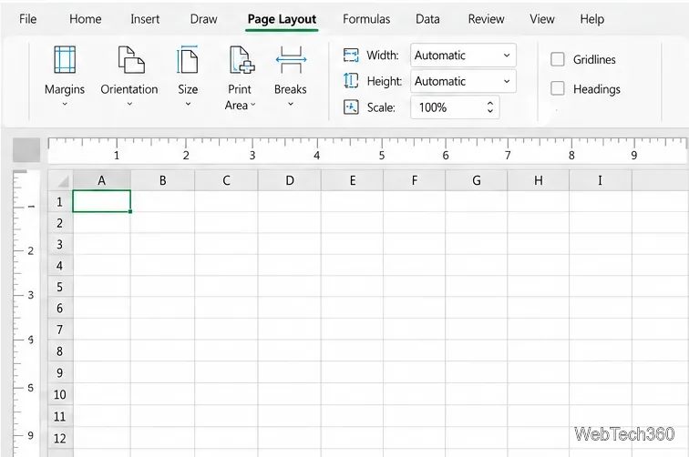Select all cells with corner triangle
The height and width of the screenshot is (457, 689).
pyautogui.click(x=61, y=180)
